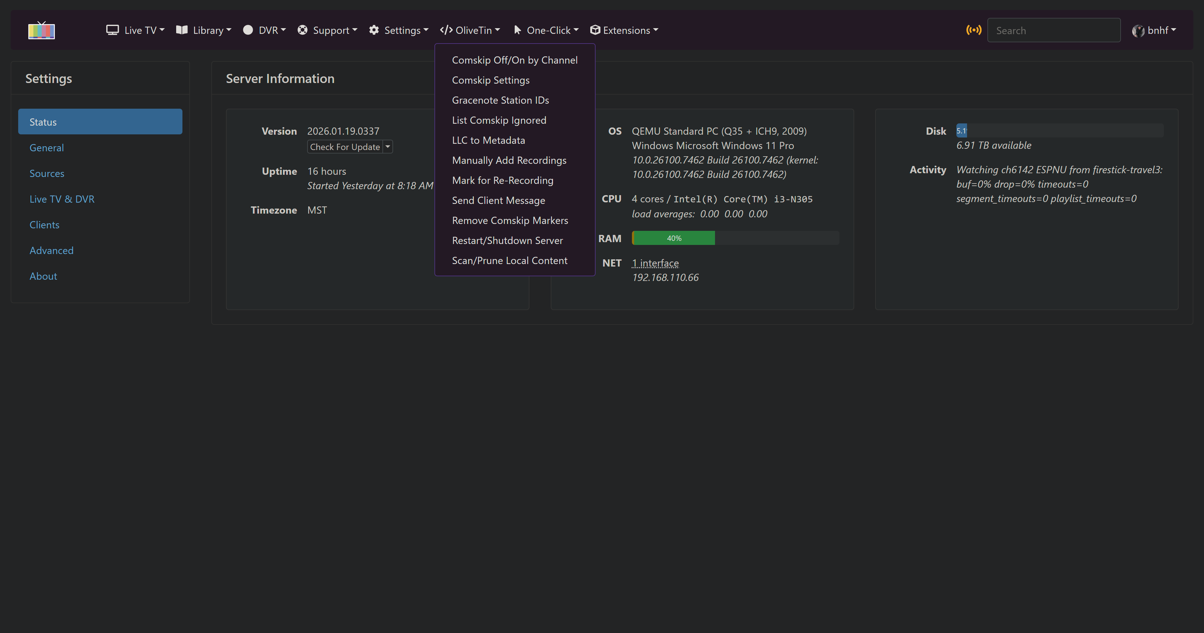Click the Library book icon
This screenshot has width=1204, height=633.
click(182, 30)
